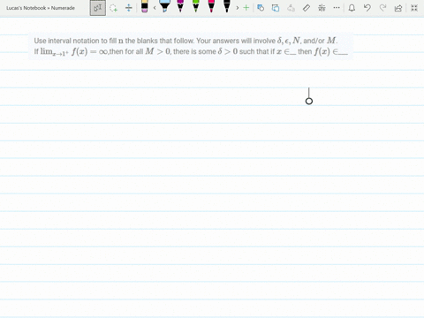Select the text and object selection tool

(98, 8)
